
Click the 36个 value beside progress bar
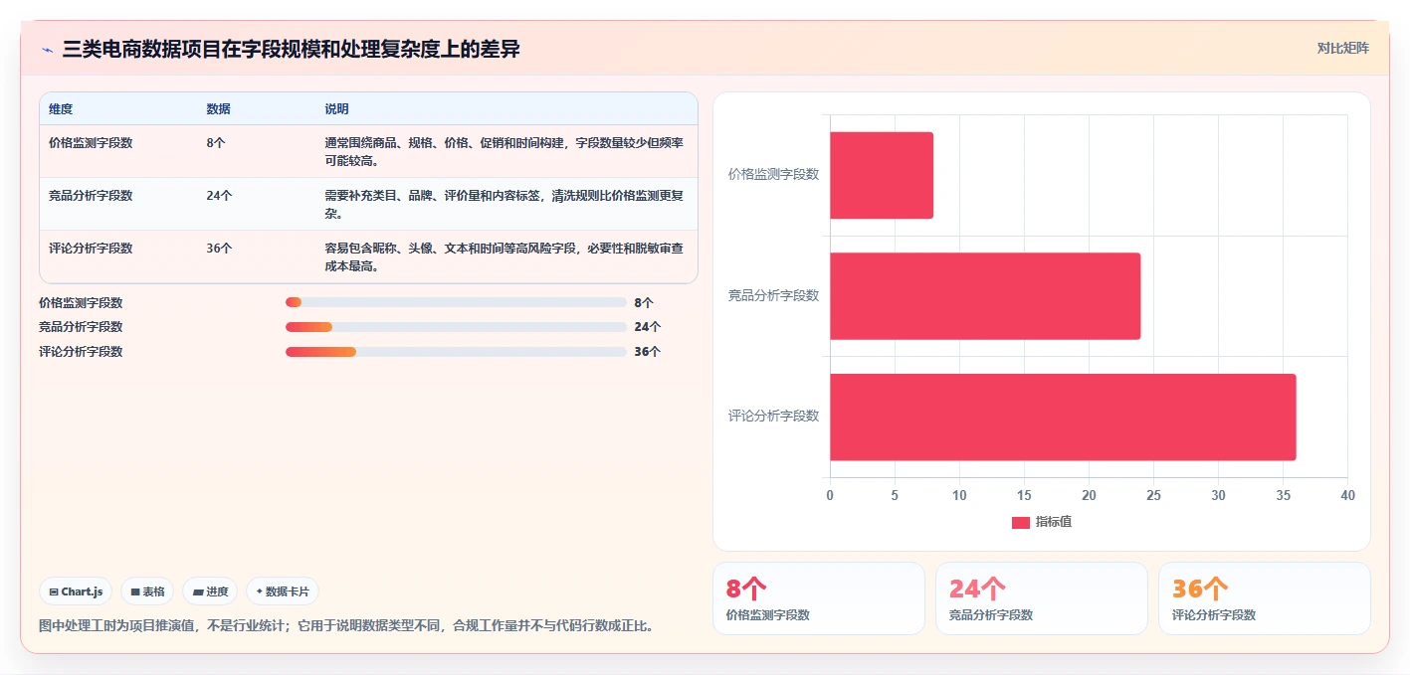coord(647,352)
